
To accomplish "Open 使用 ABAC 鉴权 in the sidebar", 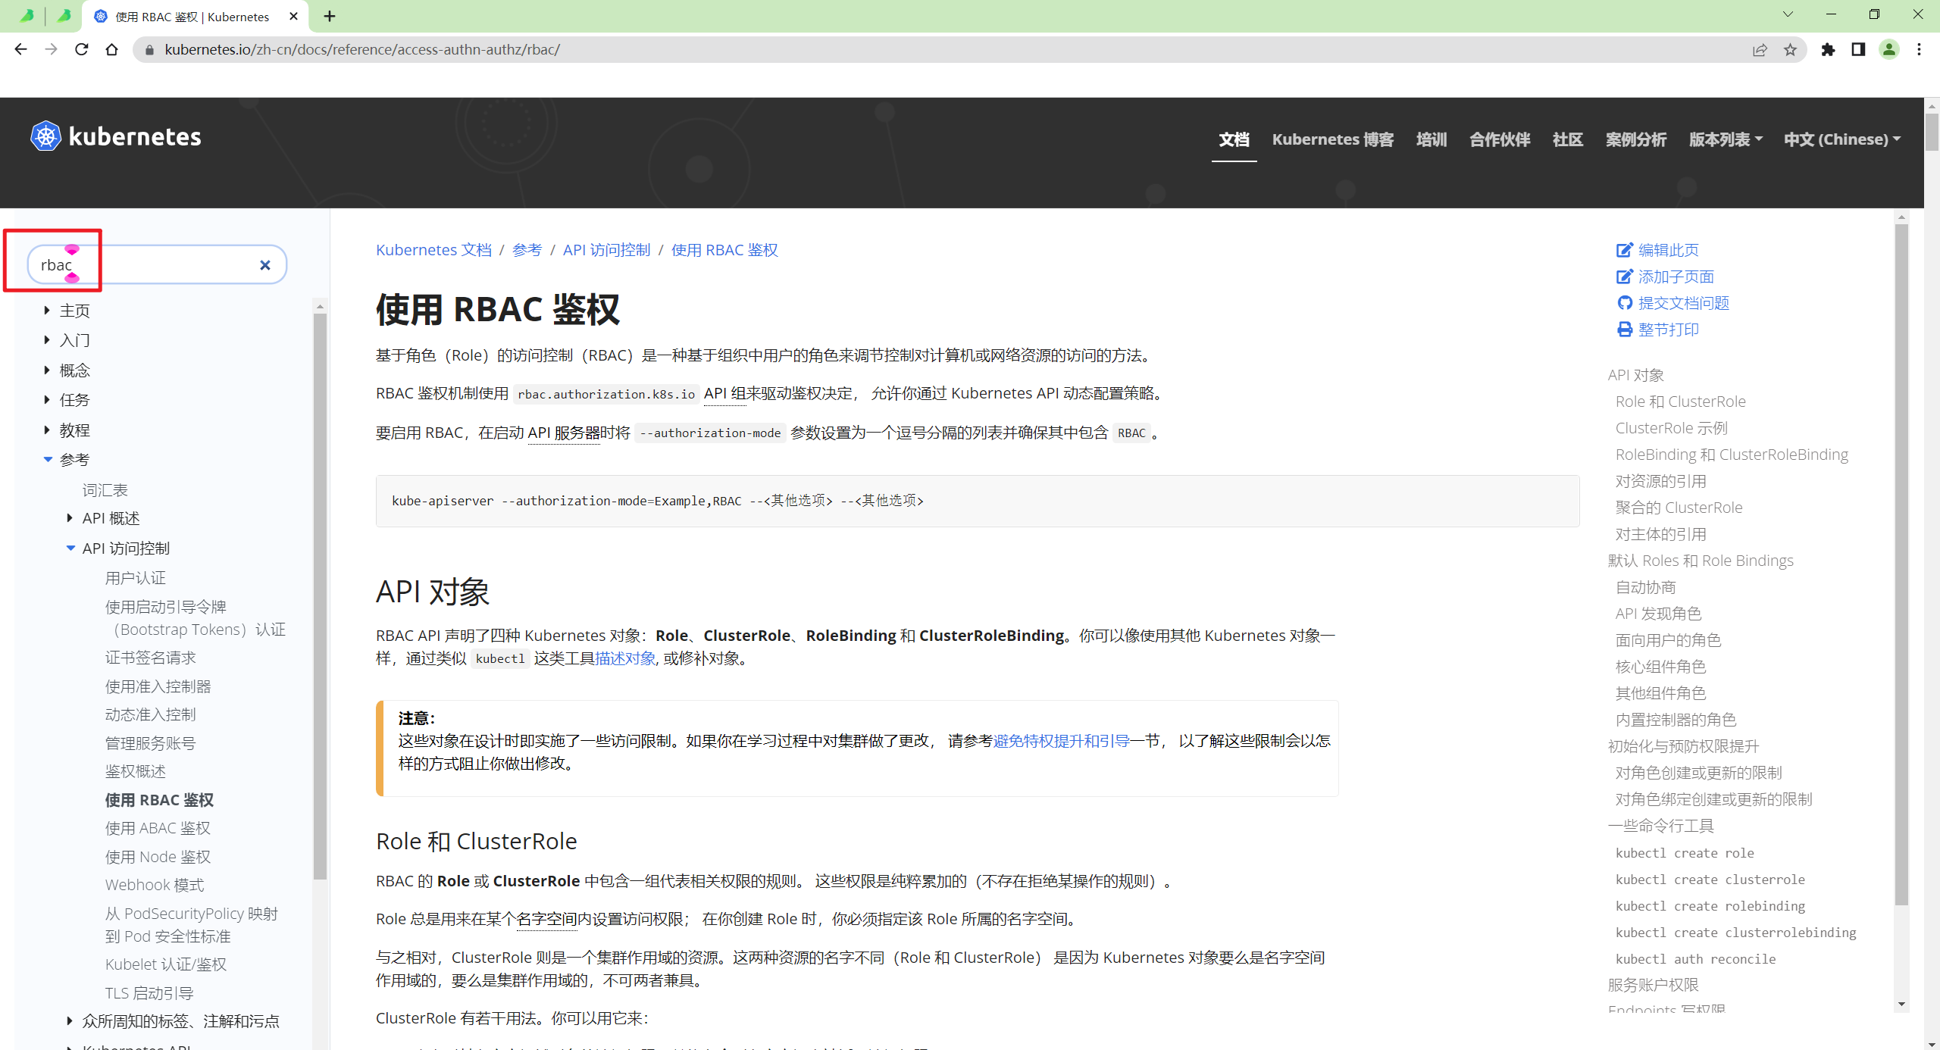I will [x=158, y=828].
